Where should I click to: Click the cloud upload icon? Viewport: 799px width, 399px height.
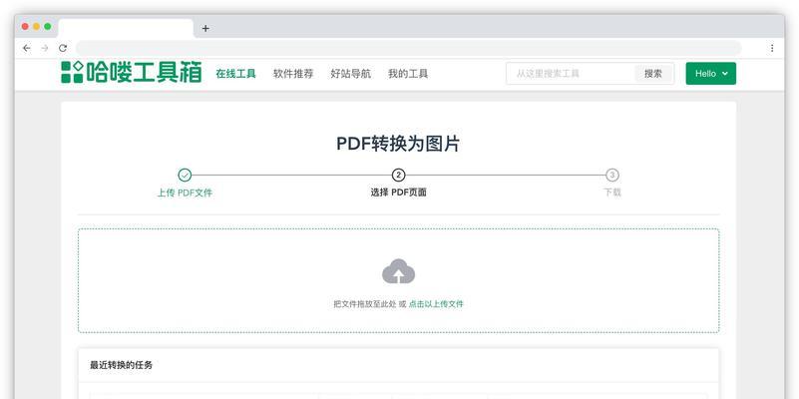pos(398,271)
